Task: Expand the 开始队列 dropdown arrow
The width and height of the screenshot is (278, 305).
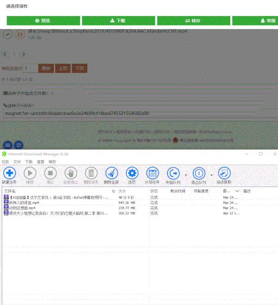Action: click(x=186, y=175)
